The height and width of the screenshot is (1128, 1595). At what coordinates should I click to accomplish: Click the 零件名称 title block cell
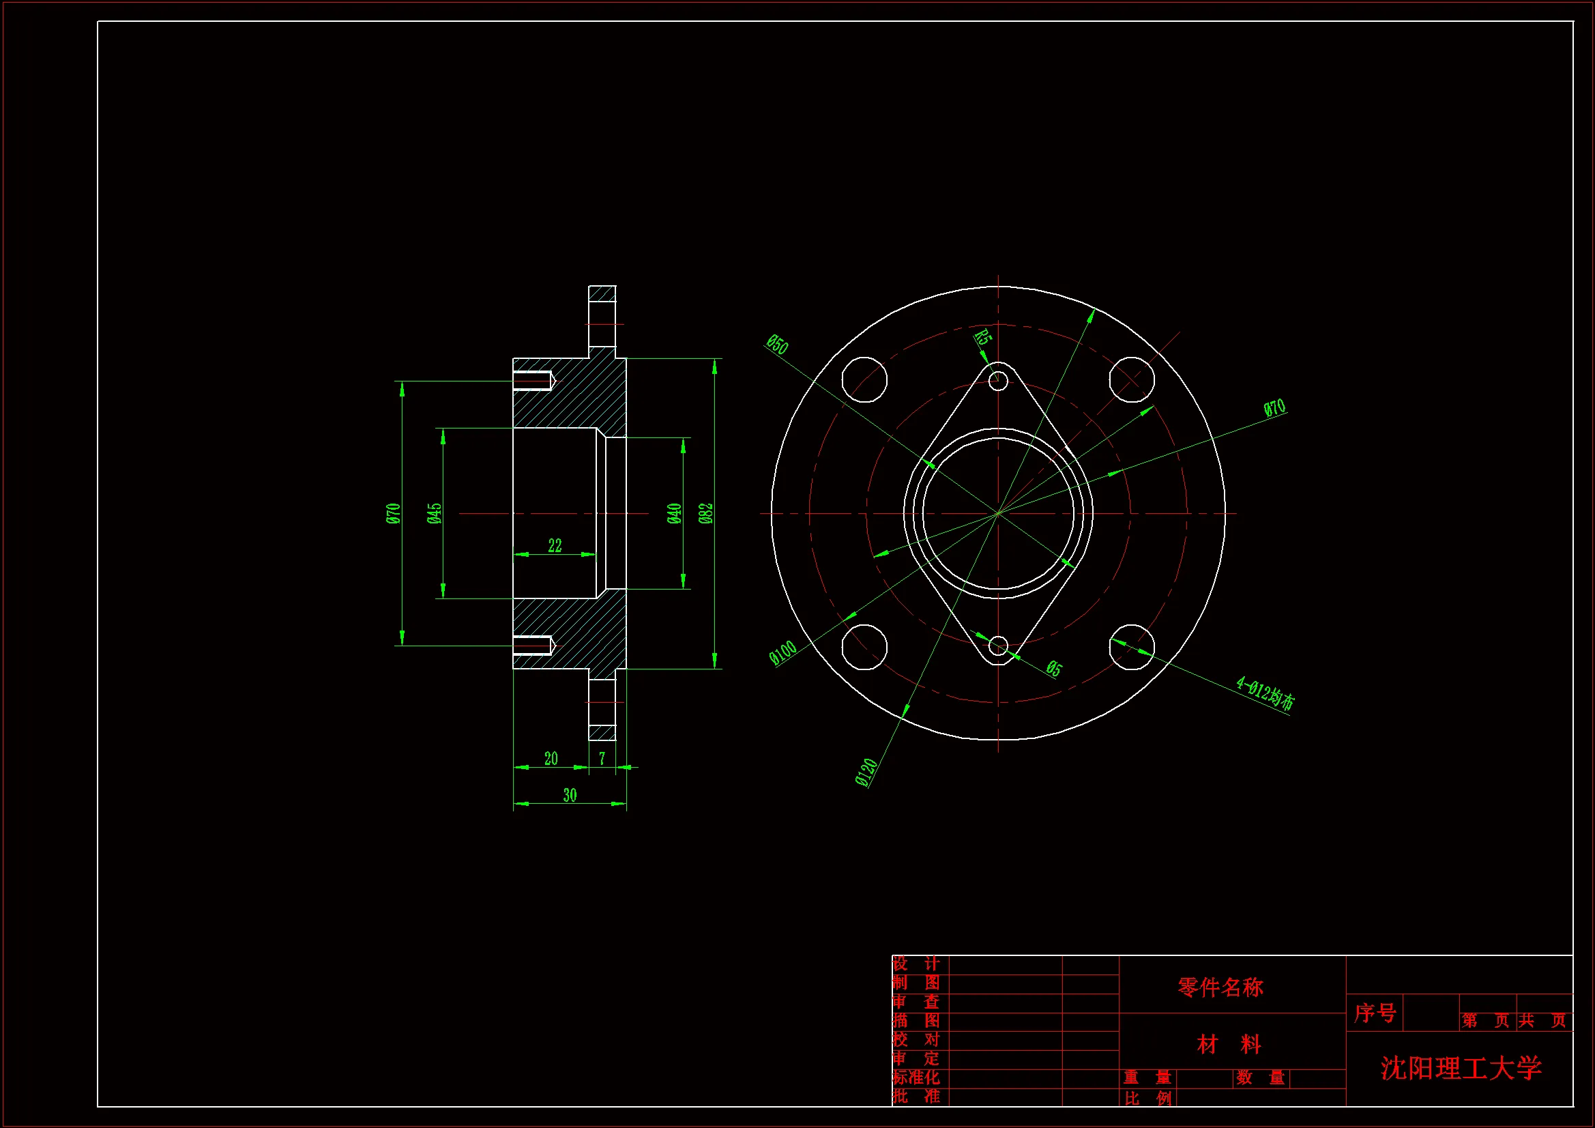coord(1220,987)
